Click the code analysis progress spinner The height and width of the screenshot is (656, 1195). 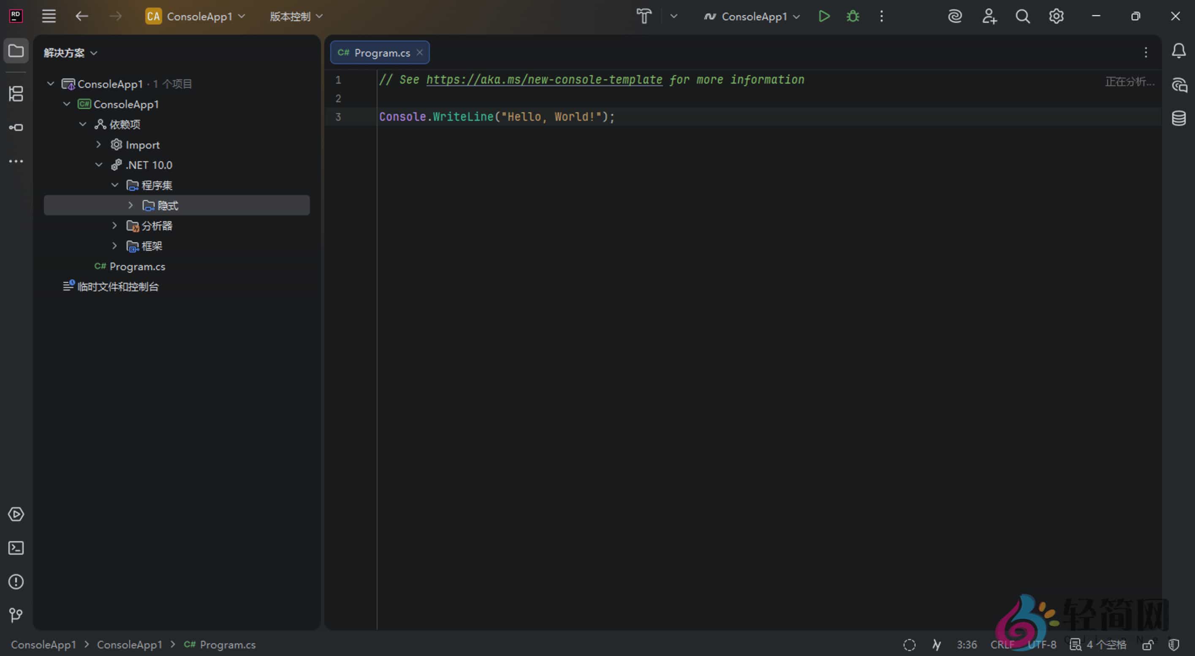[909, 645]
